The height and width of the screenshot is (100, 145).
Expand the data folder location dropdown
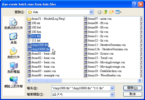point(91,12)
